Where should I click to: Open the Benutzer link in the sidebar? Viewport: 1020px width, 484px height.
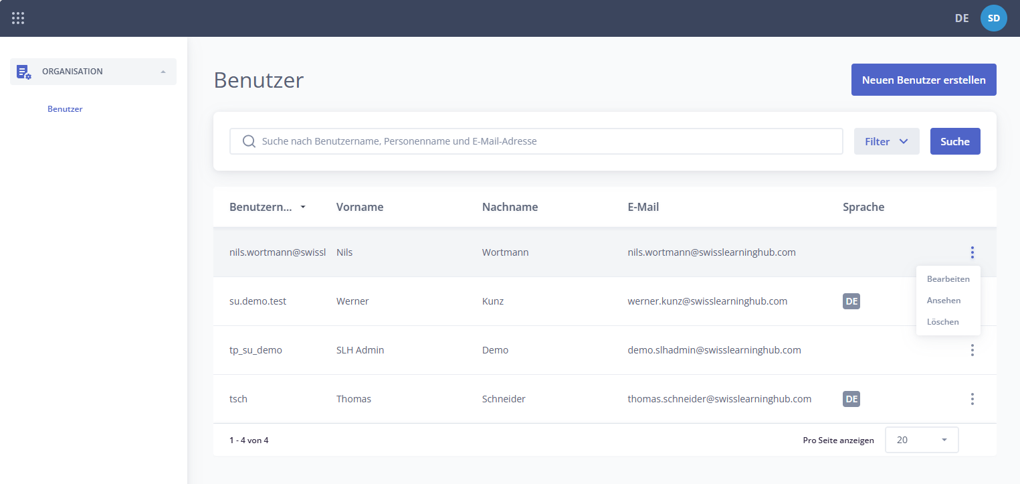(65, 109)
